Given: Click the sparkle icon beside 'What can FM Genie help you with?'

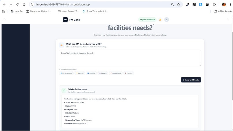Looking at the screenshot, I should point(61,45).
